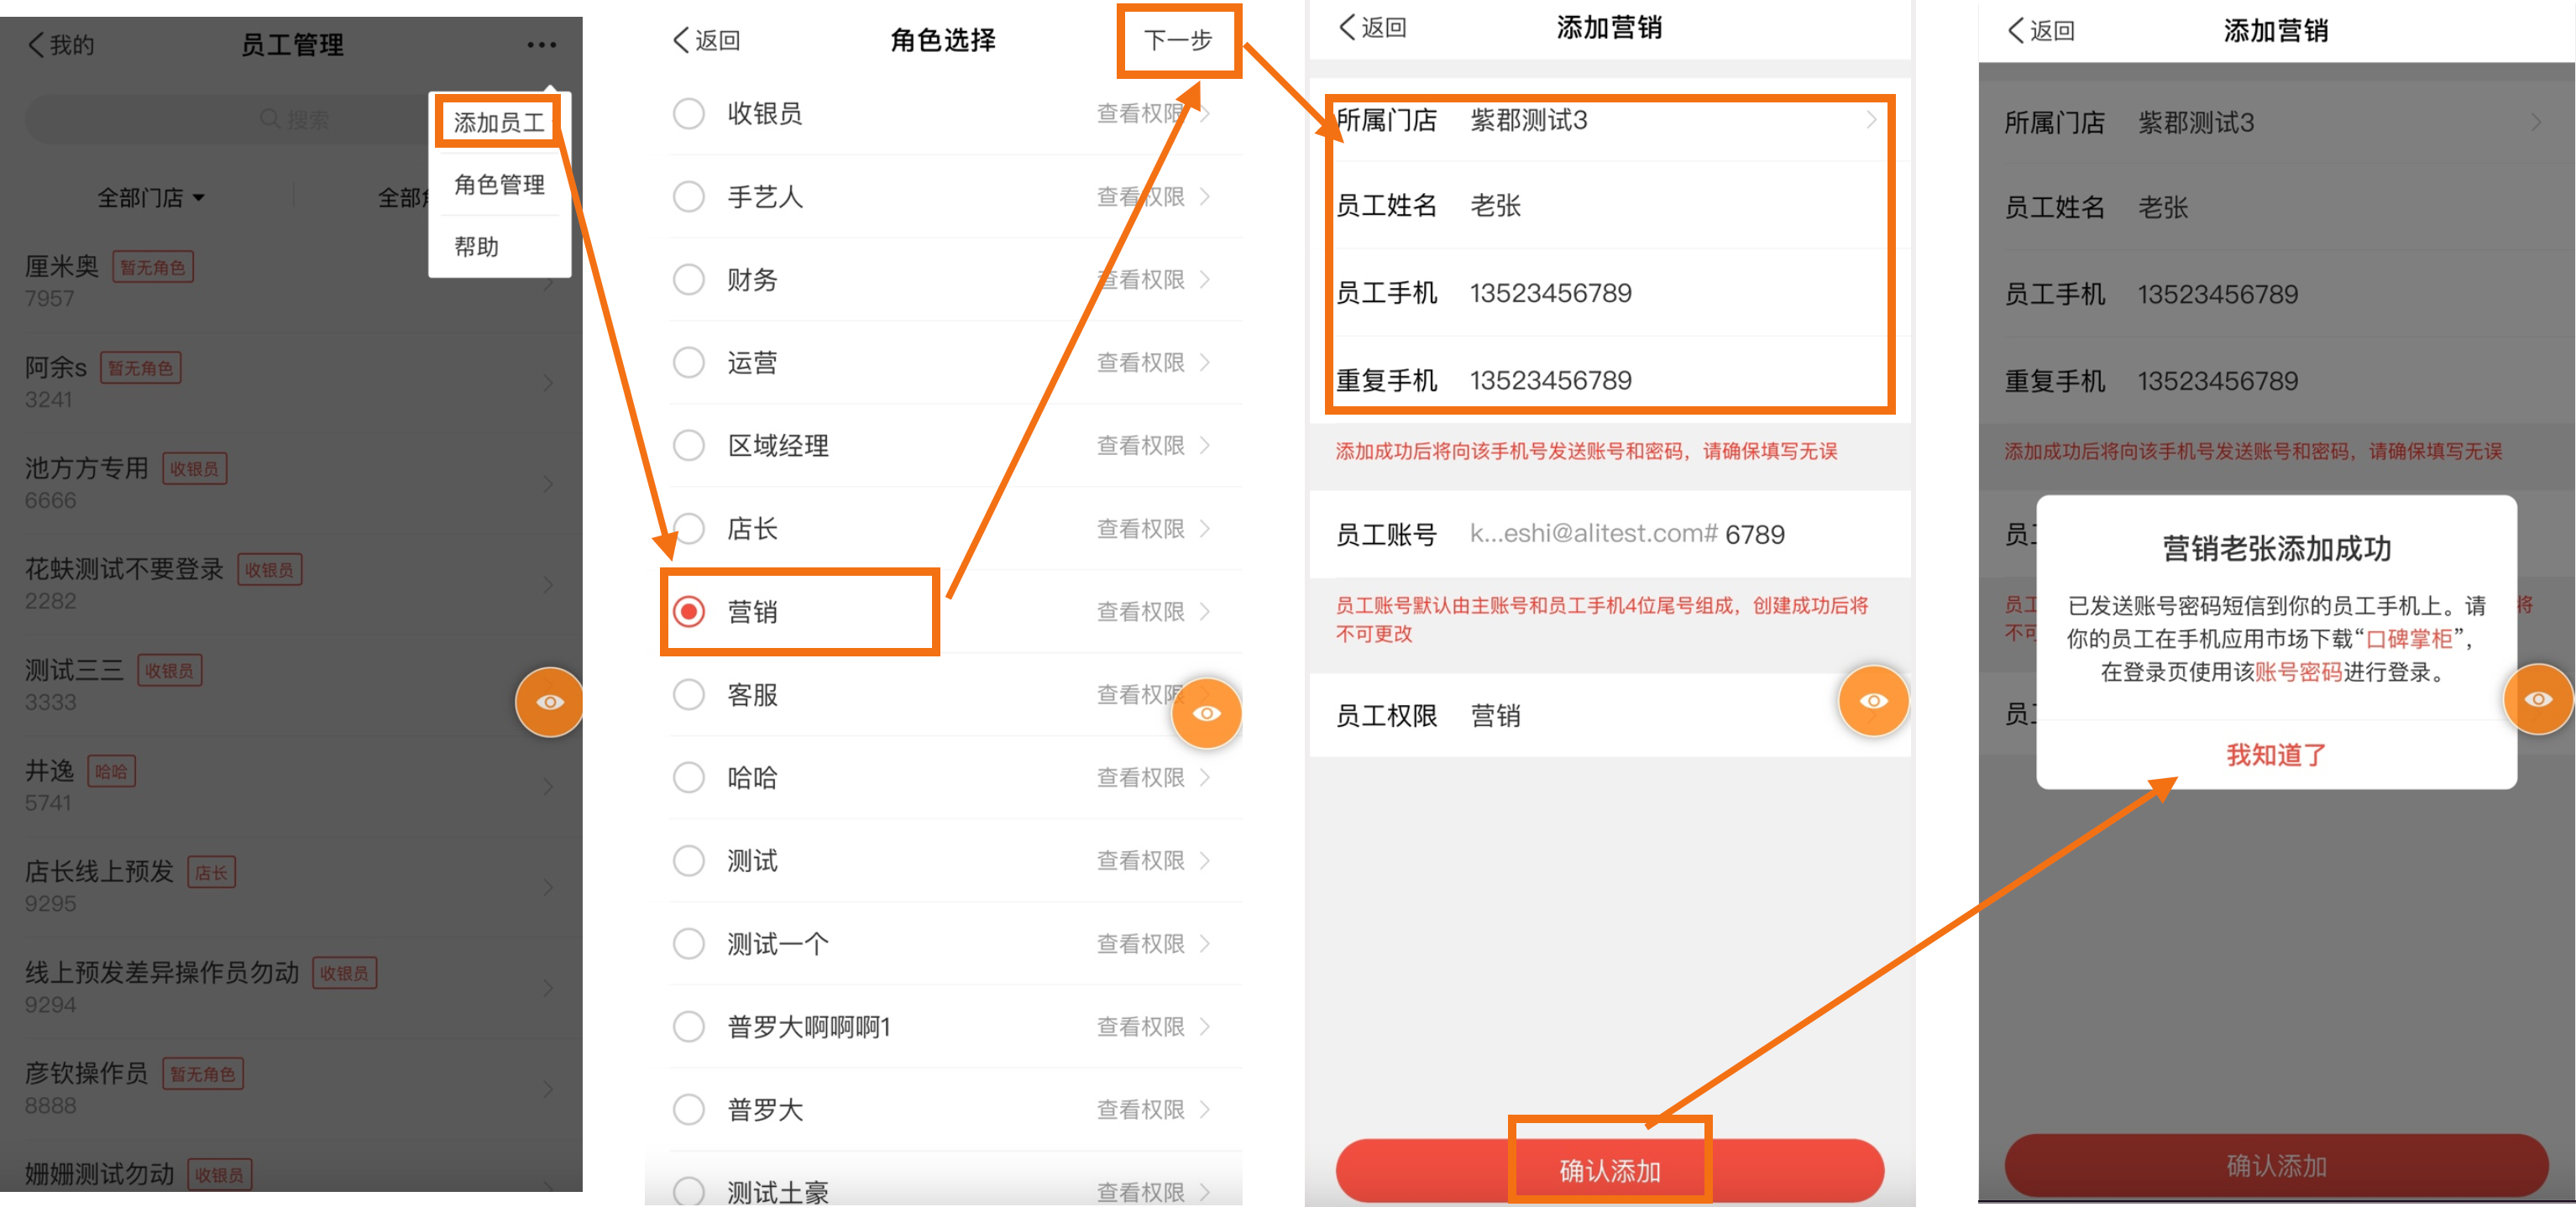Open employee 厘米奥 7957 row
This screenshot has width=2576, height=1207.
[290, 282]
